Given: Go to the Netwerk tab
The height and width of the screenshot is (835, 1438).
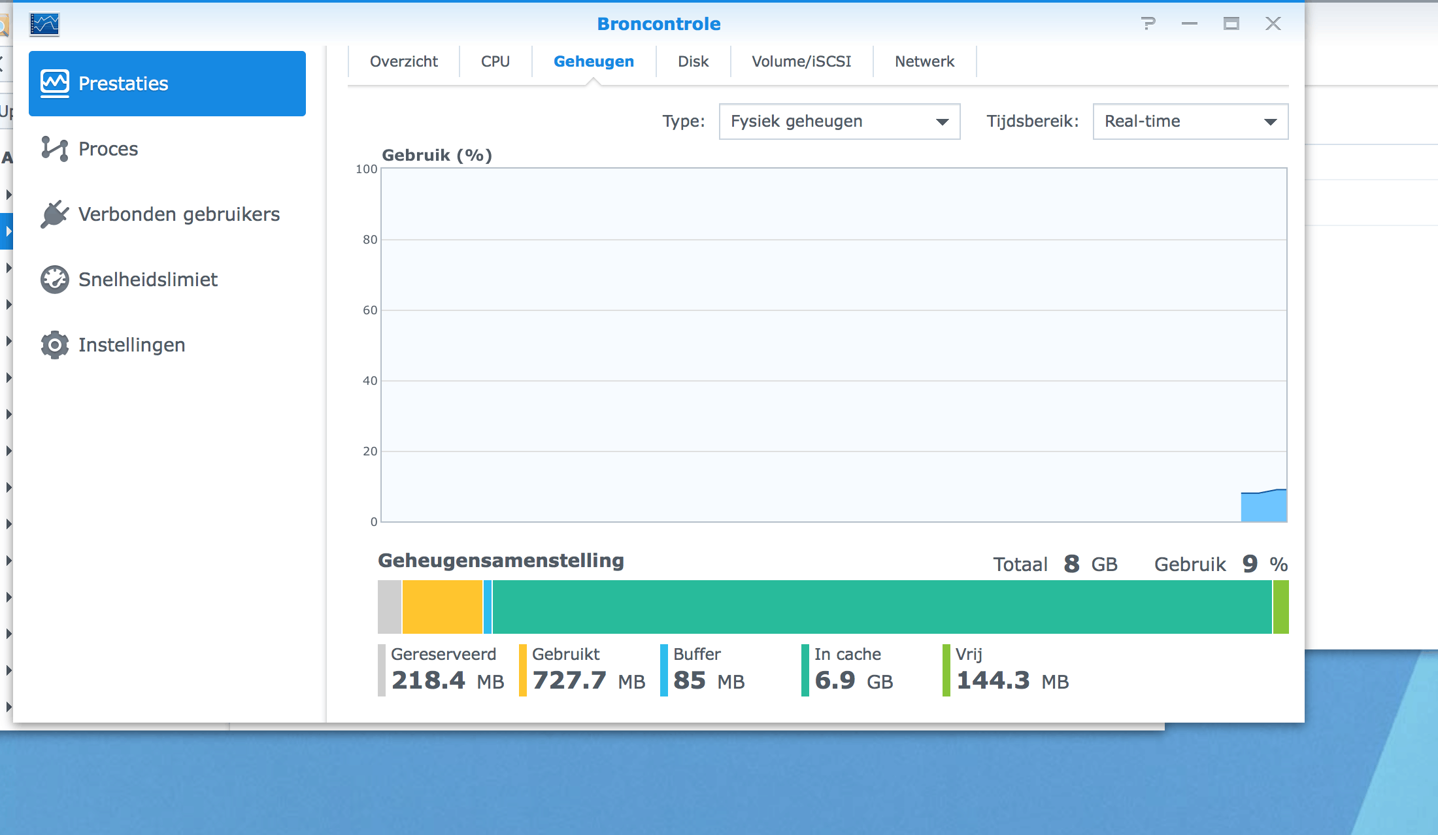Looking at the screenshot, I should pyautogui.click(x=924, y=61).
